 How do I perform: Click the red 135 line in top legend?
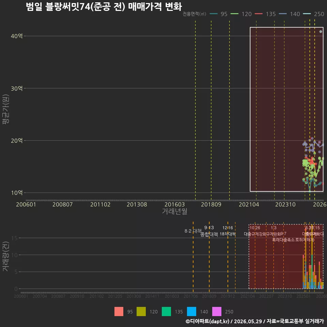click(259, 14)
